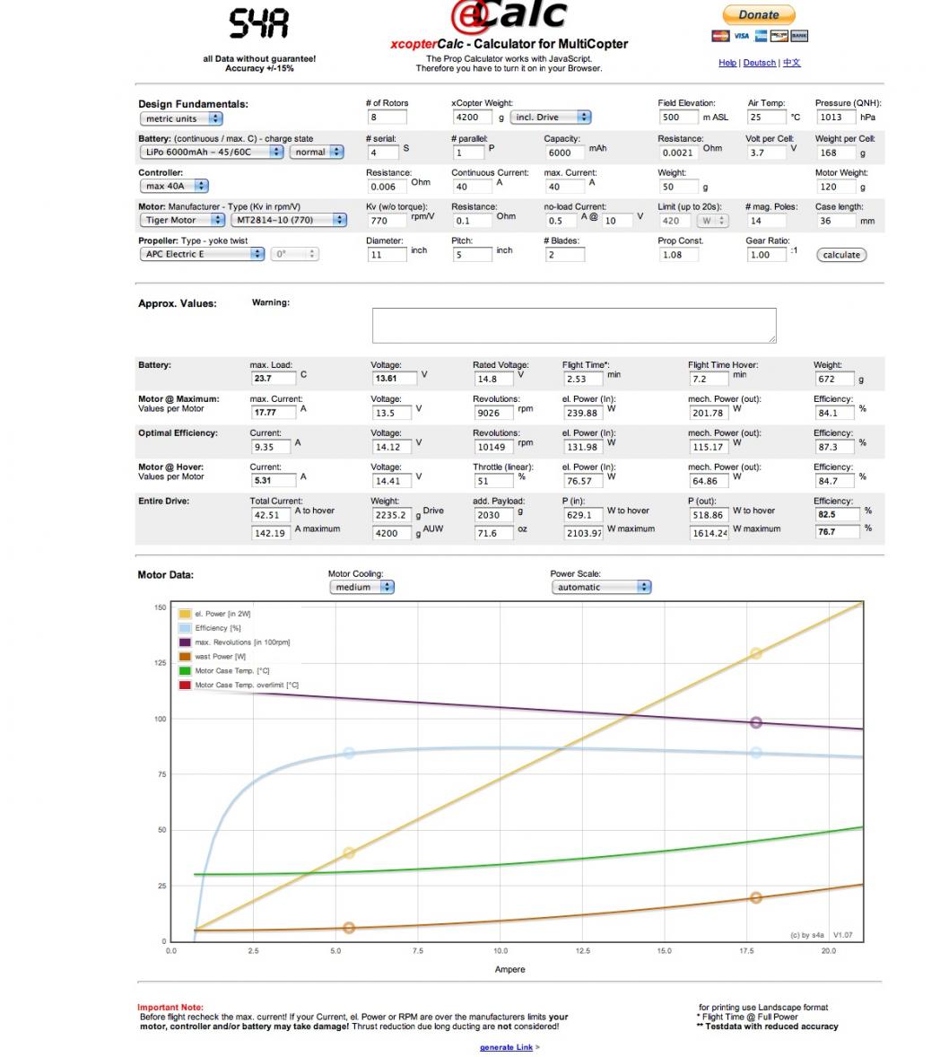The image size is (949, 1057).
Task: Open the APC Electric E propeller dropdown
Action: [x=202, y=254]
